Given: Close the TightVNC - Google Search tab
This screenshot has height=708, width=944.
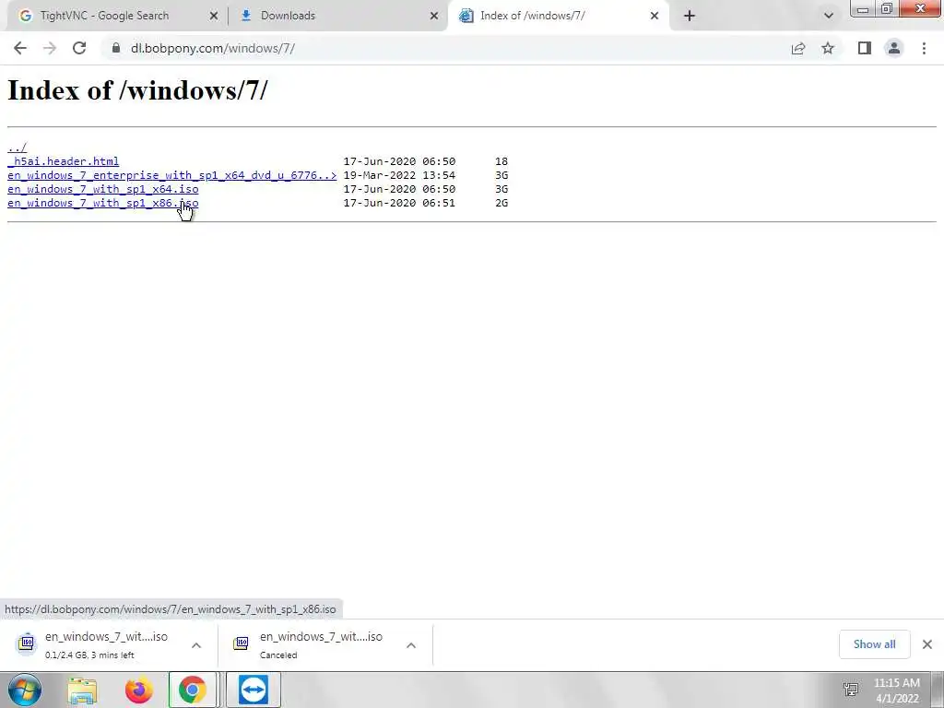Looking at the screenshot, I should pos(213,16).
